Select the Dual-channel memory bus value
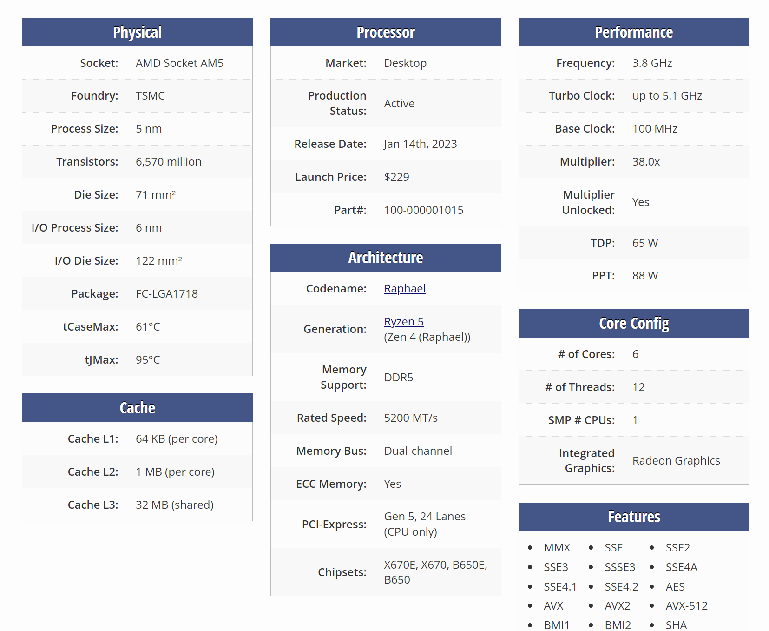Viewport: 769px width, 631px height. [418, 451]
